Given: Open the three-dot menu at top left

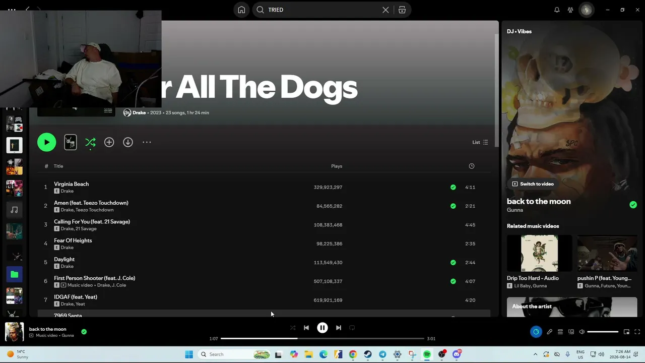Looking at the screenshot, I should click(x=12, y=10).
